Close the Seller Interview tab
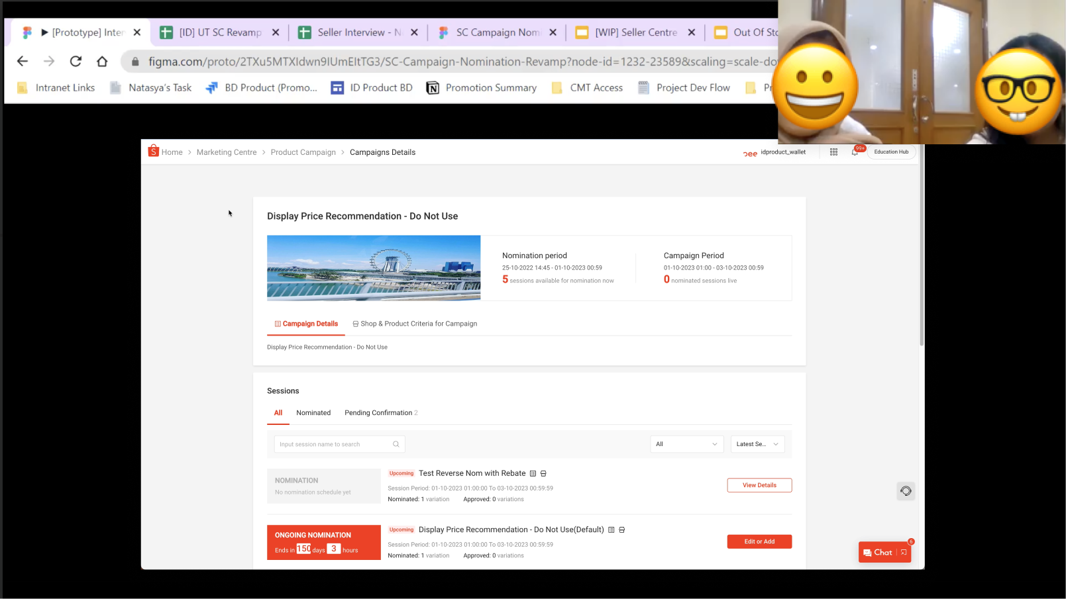This screenshot has height=599, width=1066. point(414,32)
